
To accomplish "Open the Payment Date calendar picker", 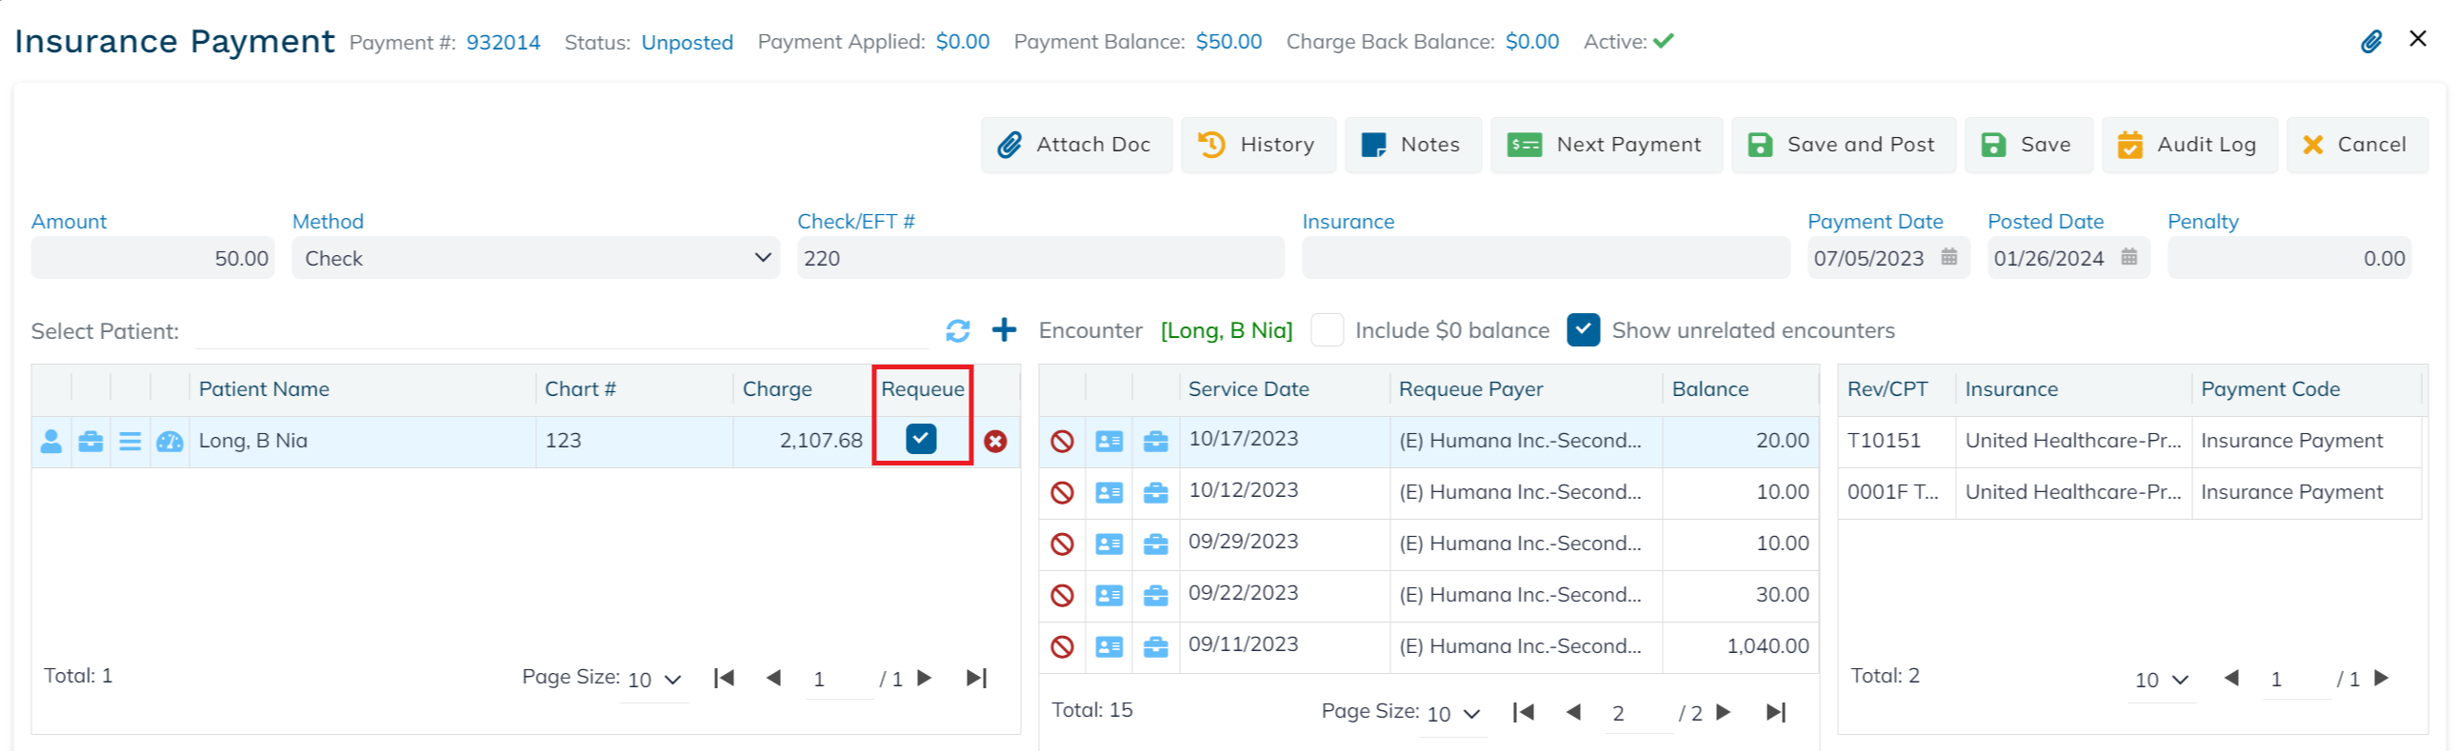I will [1948, 257].
